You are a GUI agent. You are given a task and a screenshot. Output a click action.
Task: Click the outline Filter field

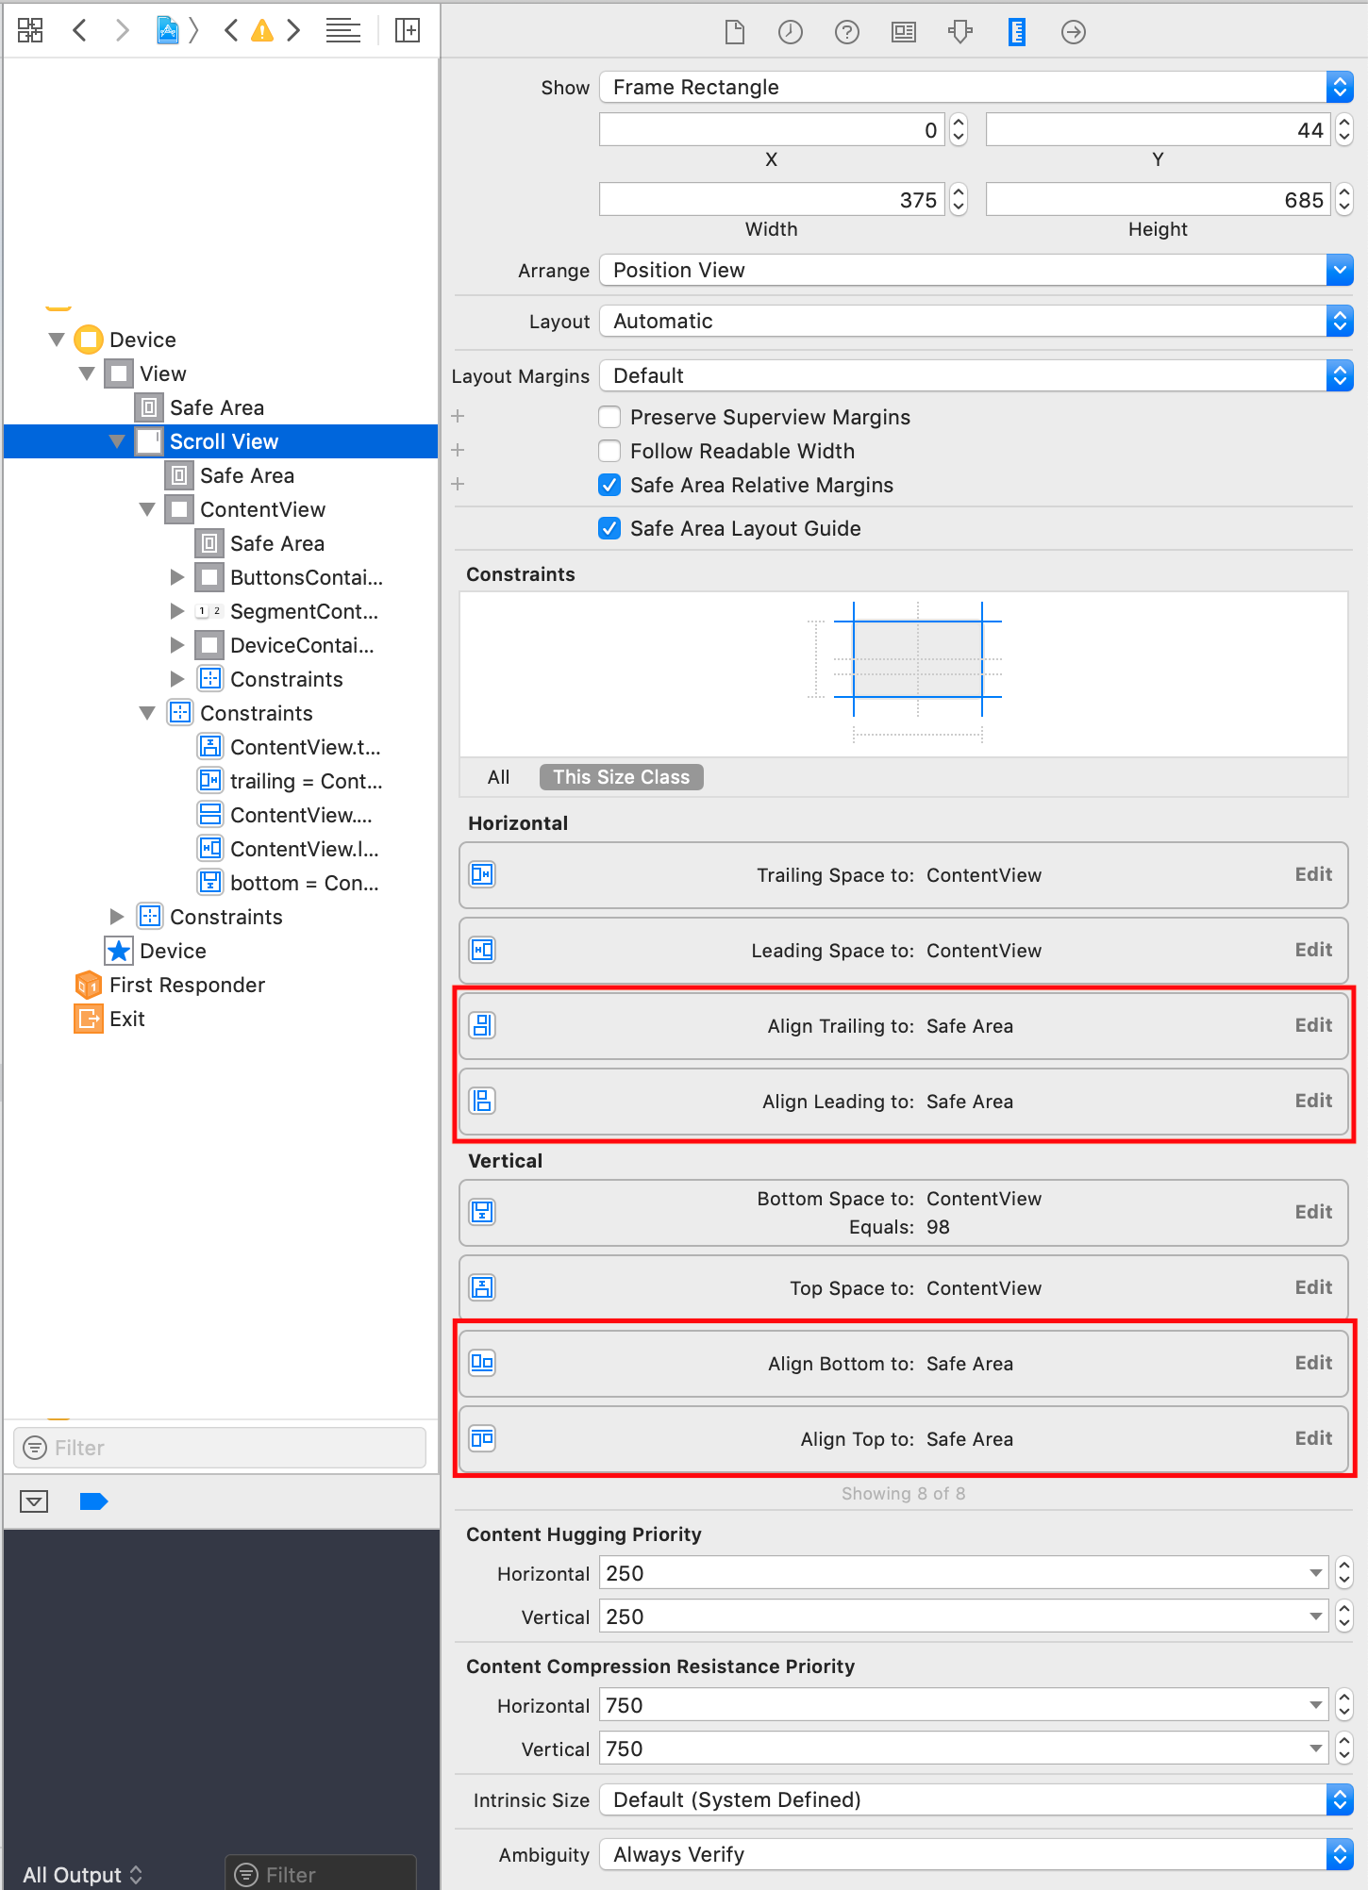[220, 1448]
